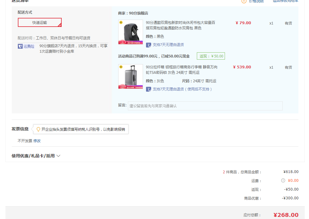
Task: Open 价格说明 link
Action: pos(256,2)
